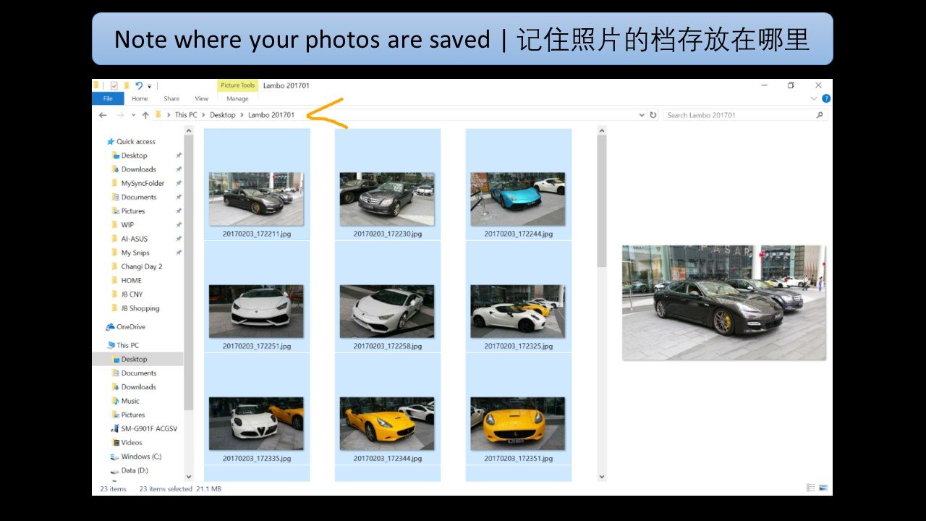Select Quick access in navigation pane
Screen dimensions: 926x521
tap(135, 142)
